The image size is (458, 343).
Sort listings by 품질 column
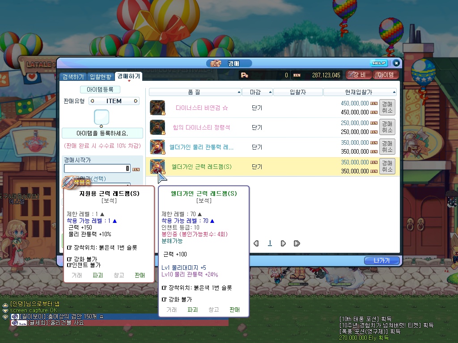[x=195, y=92]
